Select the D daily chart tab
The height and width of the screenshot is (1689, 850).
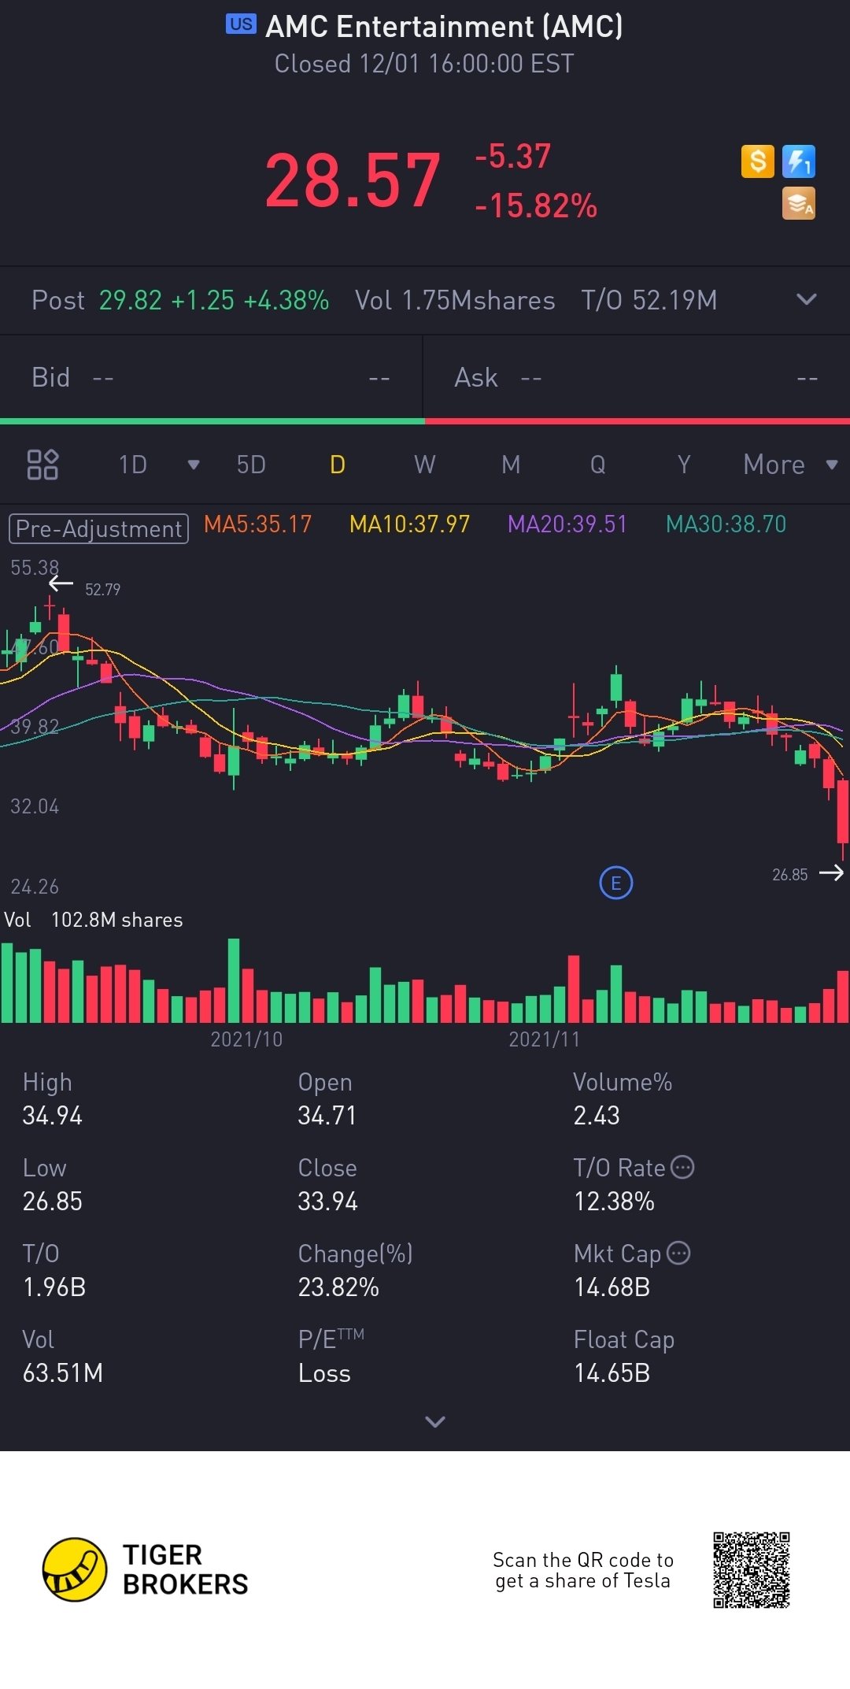(x=338, y=465)
